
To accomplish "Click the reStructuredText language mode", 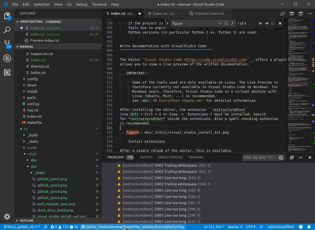I will [281, 227].
